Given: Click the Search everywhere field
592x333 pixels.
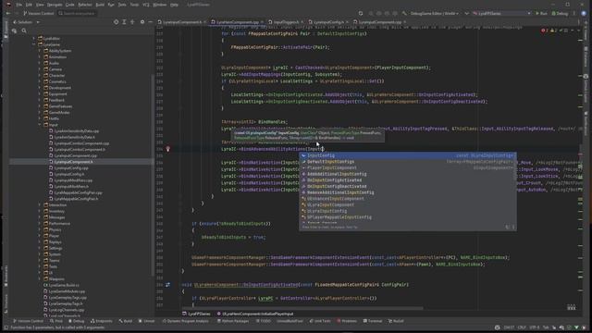Looking at the screenshot, I should 78,13.
